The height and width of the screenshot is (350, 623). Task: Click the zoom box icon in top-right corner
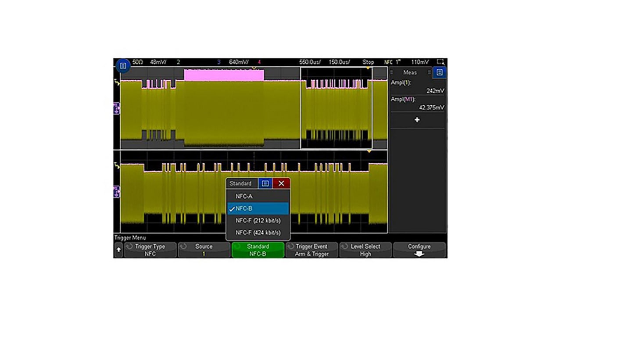pos(440,62)
